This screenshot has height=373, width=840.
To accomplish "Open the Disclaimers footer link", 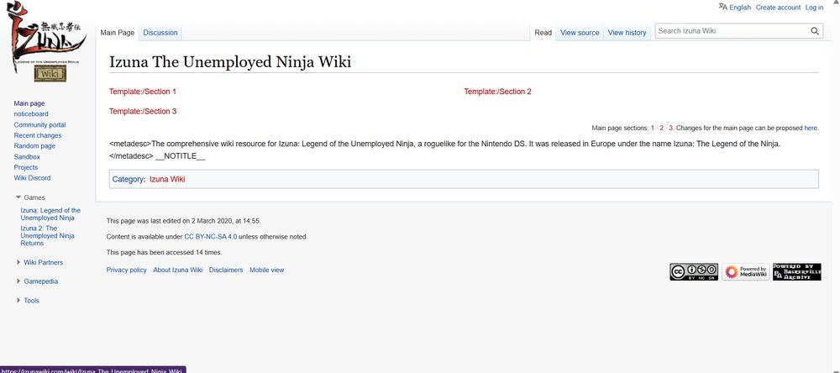I will pyautogui.click(x=226, y=271).
